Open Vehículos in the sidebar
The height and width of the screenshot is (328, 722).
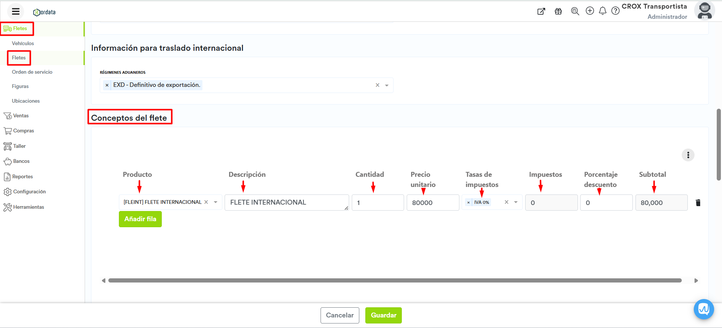(23, 43)
